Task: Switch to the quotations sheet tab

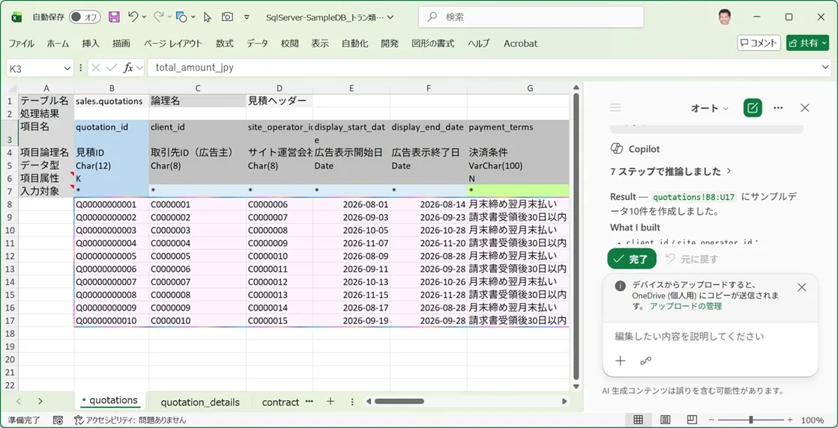Action: point(110,400)
